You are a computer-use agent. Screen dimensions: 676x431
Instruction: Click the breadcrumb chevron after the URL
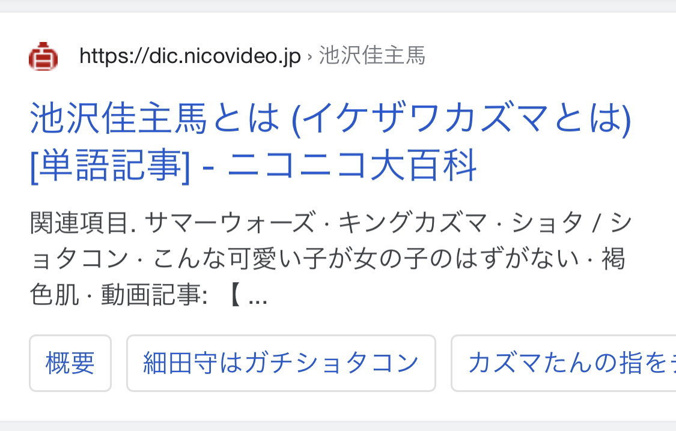309,57
